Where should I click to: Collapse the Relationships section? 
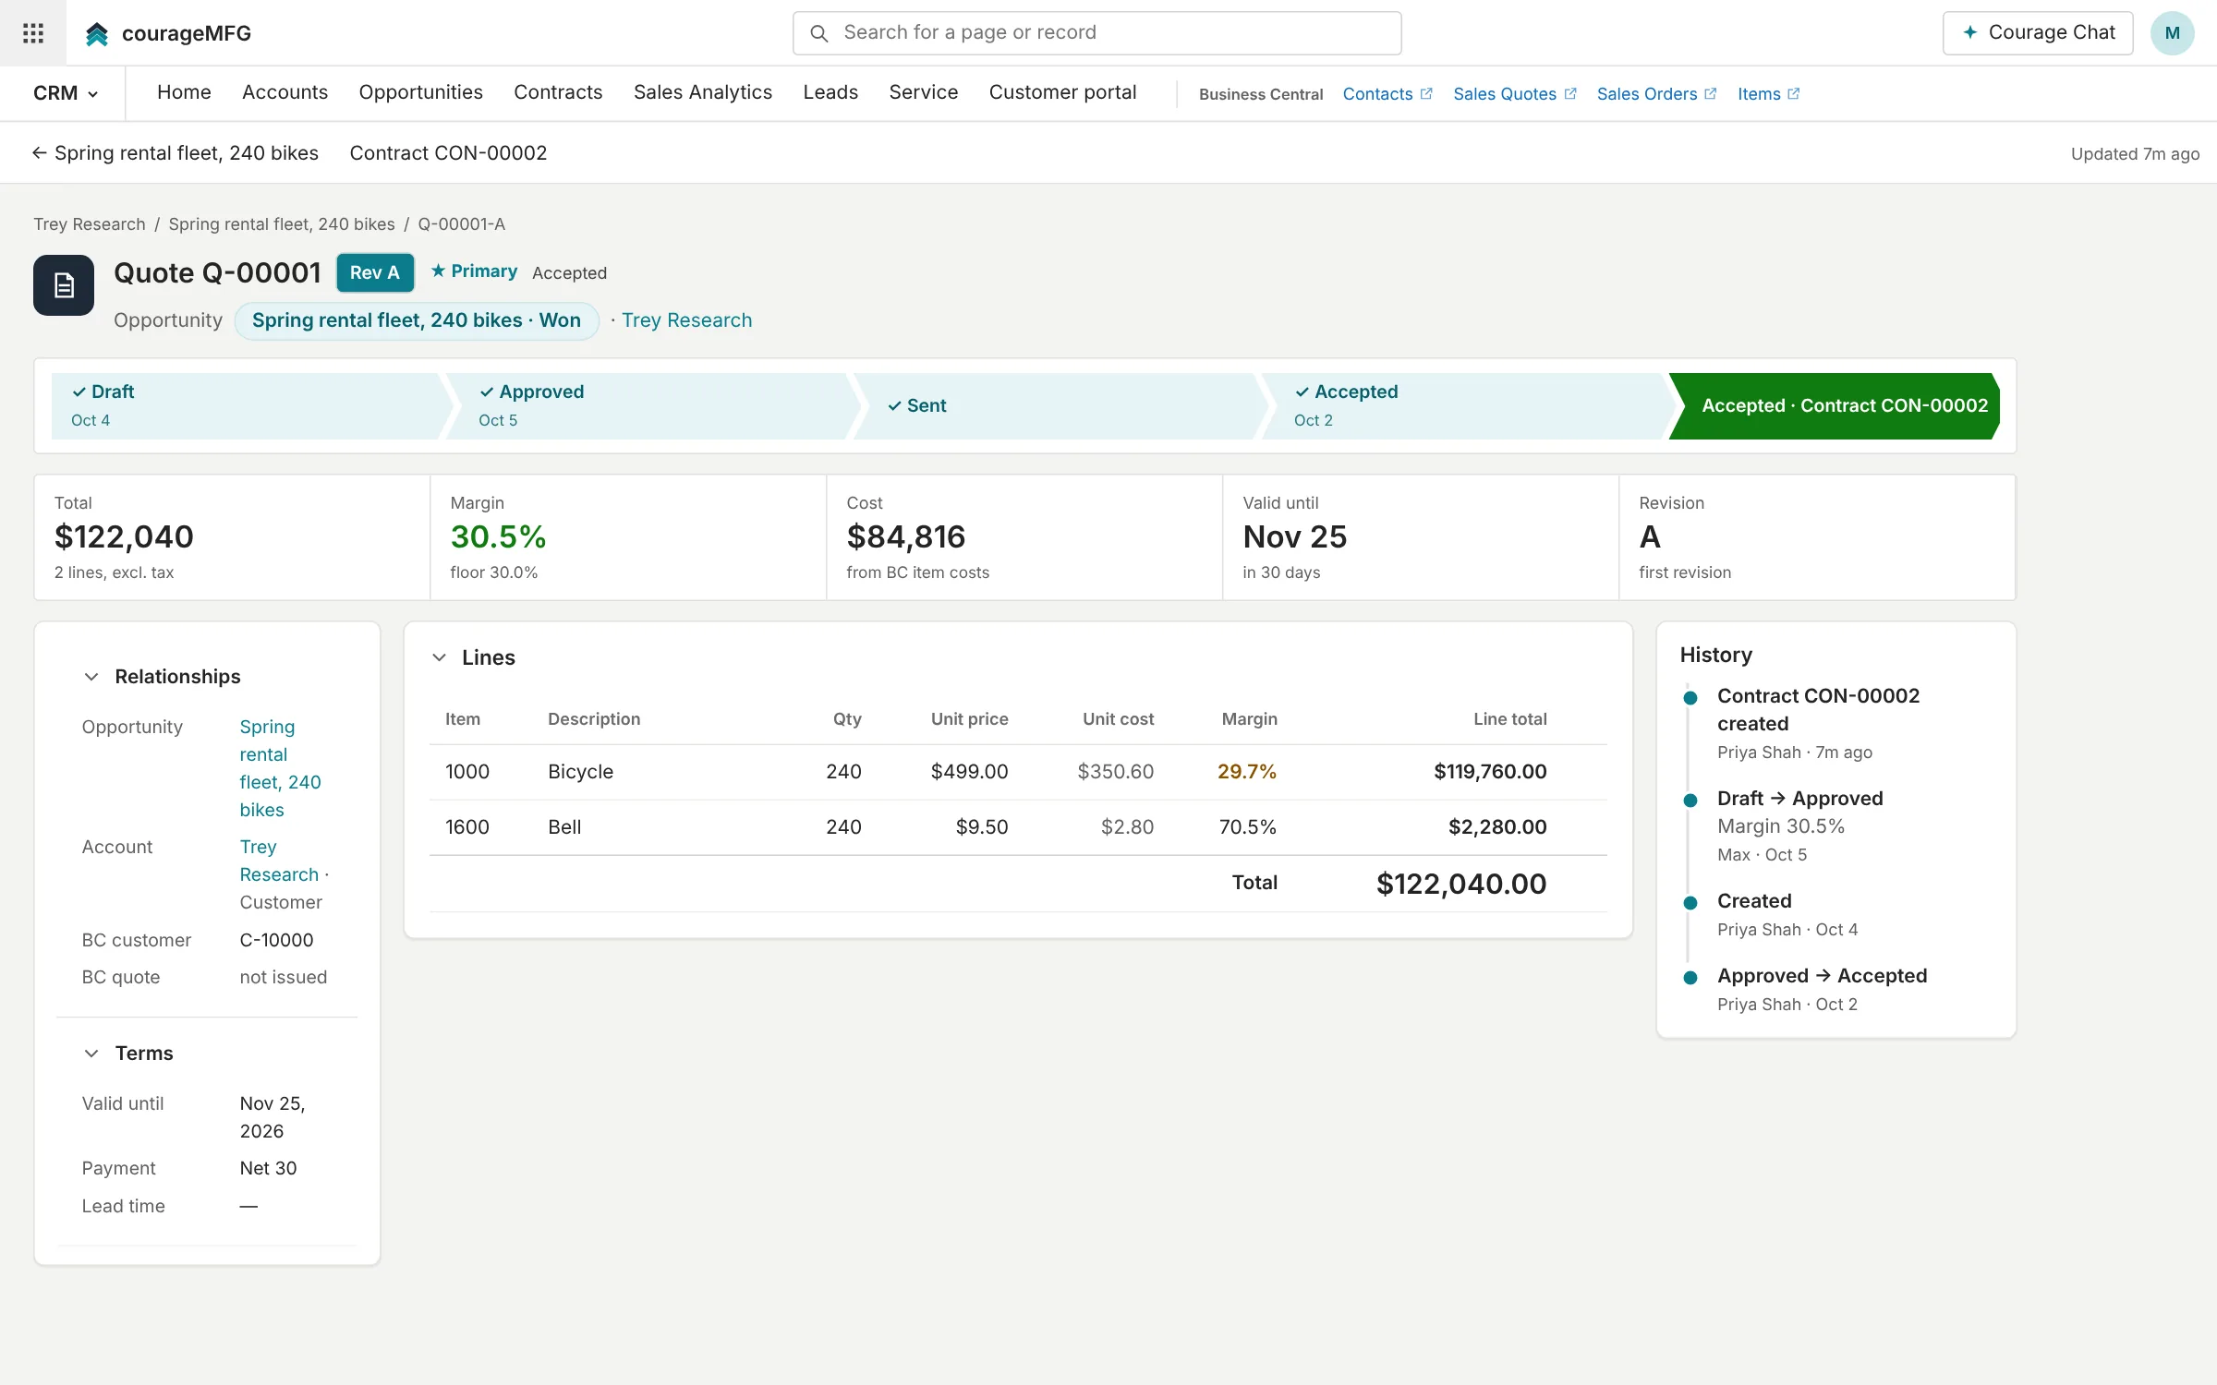click(91, 677)
